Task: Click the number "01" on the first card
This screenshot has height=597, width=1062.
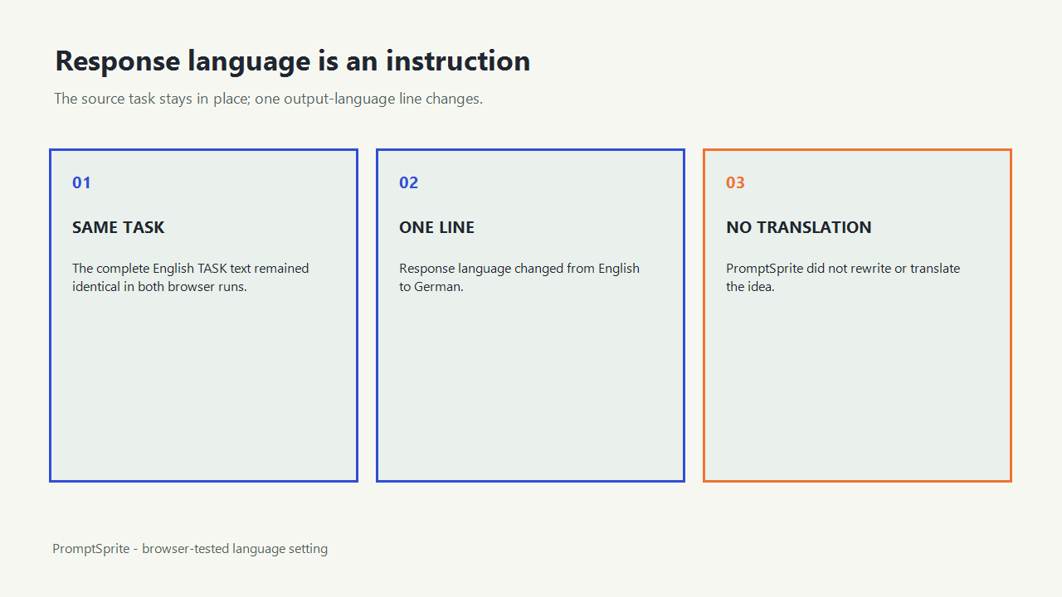Action: coord(81,182)
